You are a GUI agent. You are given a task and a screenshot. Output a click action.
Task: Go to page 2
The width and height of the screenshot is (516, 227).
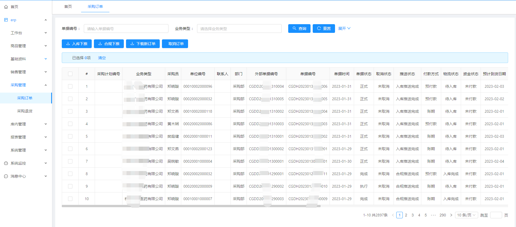406,215
